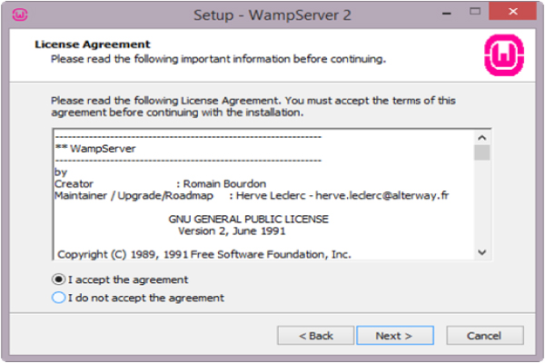Screen dimensions: 545x363
Task: Choose 'I do not accept the agreement'
Action: (58, 298)
